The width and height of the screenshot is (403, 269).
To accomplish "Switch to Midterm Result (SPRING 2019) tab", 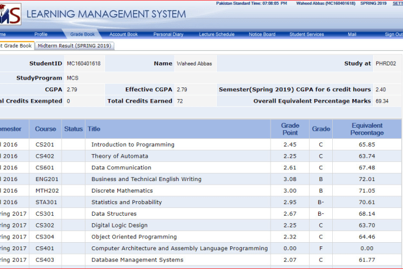I will click(74, 46).
